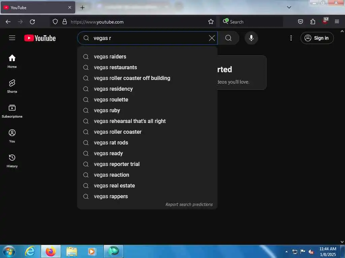345x258 pixels.
Task: Close the YouTube tab
Action: (x=70, y=7)
